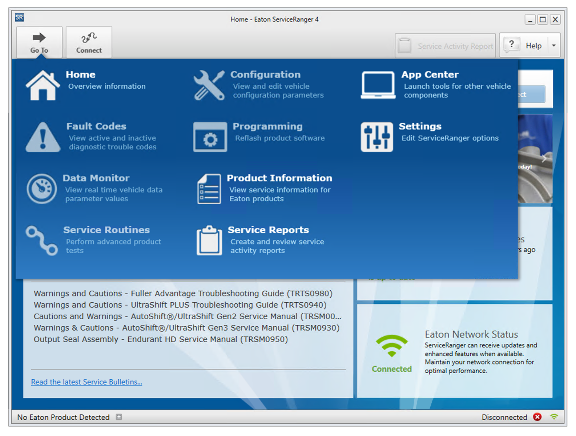
Task: Select Service Routines menu entry
Action: (x=94, y=241)
